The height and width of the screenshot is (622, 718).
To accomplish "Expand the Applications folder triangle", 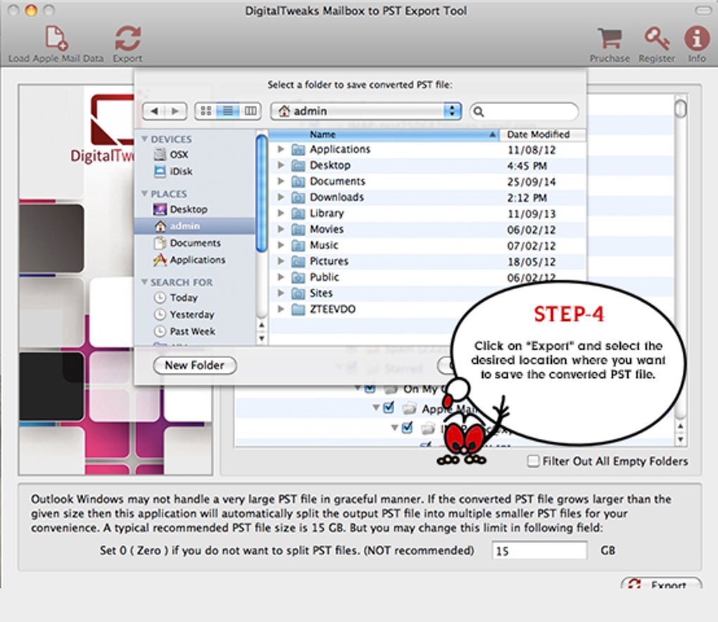I will pos(281,149).
